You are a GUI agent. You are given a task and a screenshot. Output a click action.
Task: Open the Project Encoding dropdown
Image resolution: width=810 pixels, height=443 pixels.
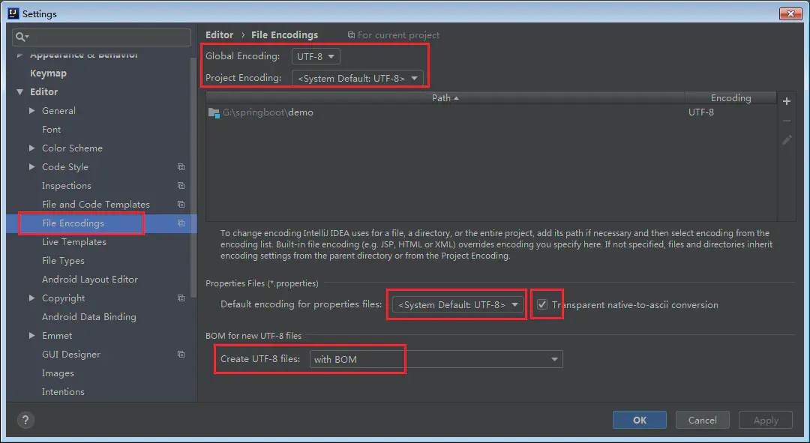(357, 78)
